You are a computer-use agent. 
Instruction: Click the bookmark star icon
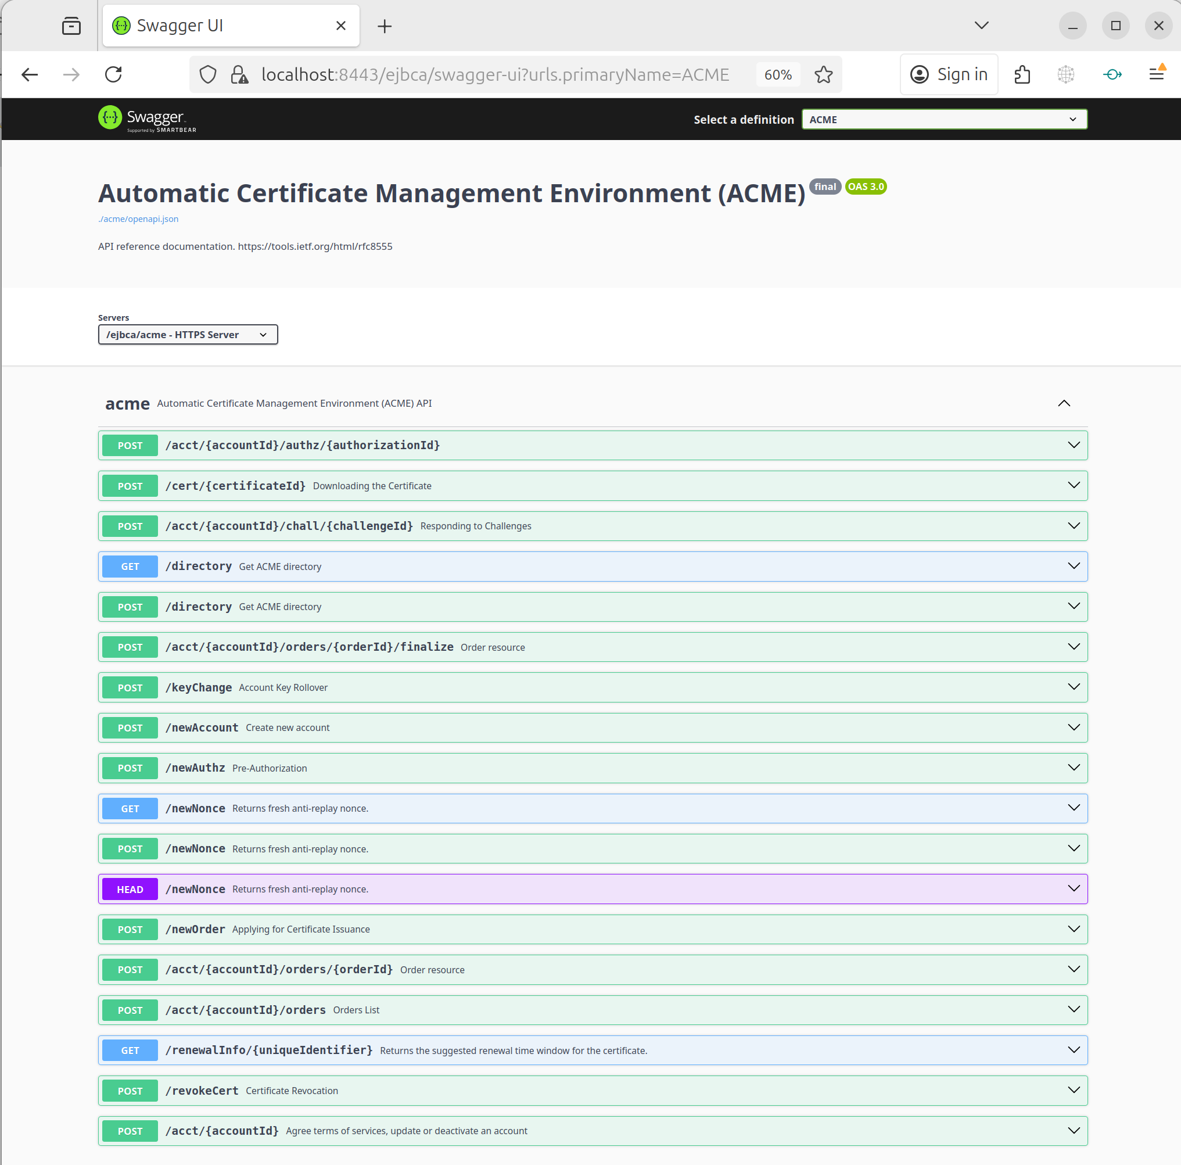click(x=823, y=74)
